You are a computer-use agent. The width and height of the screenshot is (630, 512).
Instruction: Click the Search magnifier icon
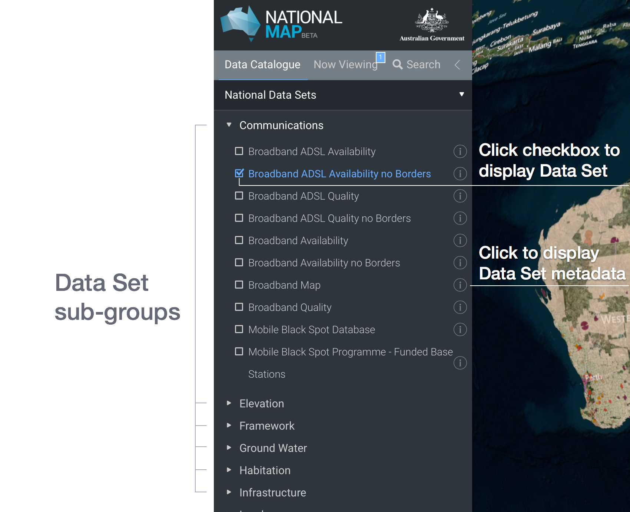point(398,65)
